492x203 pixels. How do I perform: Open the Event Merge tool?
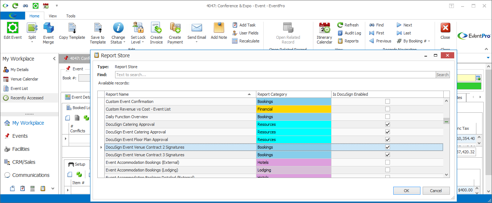[x=48, y=33]
